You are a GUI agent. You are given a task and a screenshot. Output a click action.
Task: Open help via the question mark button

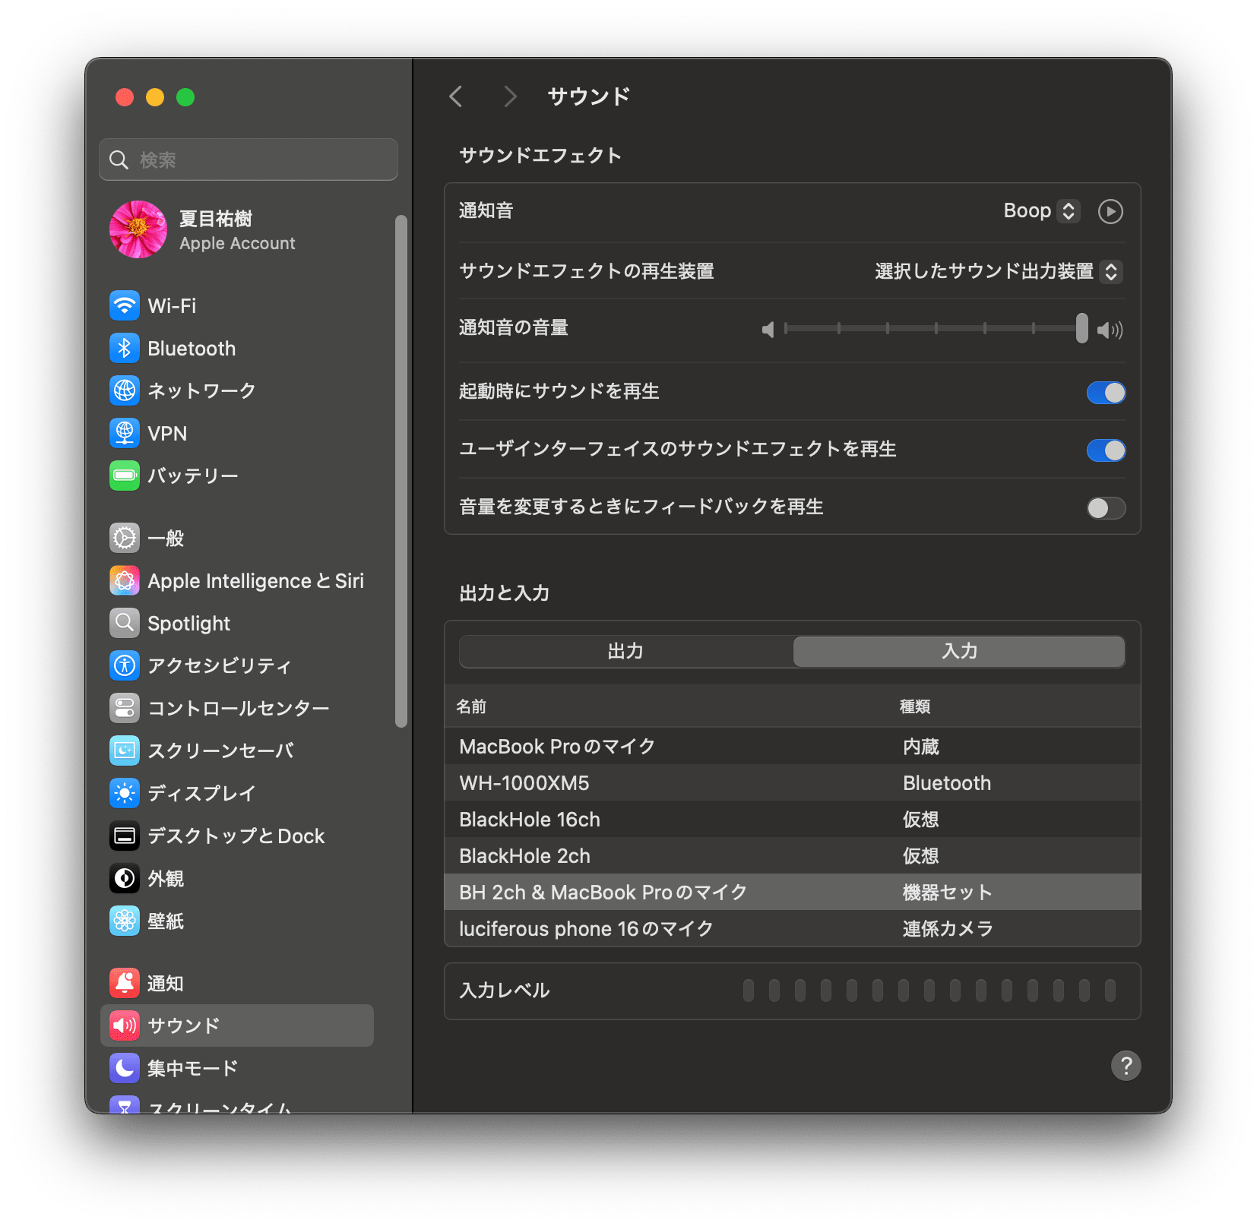(1125, 1066)
